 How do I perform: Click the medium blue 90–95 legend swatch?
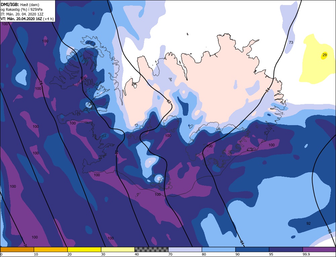coord(252,250)
